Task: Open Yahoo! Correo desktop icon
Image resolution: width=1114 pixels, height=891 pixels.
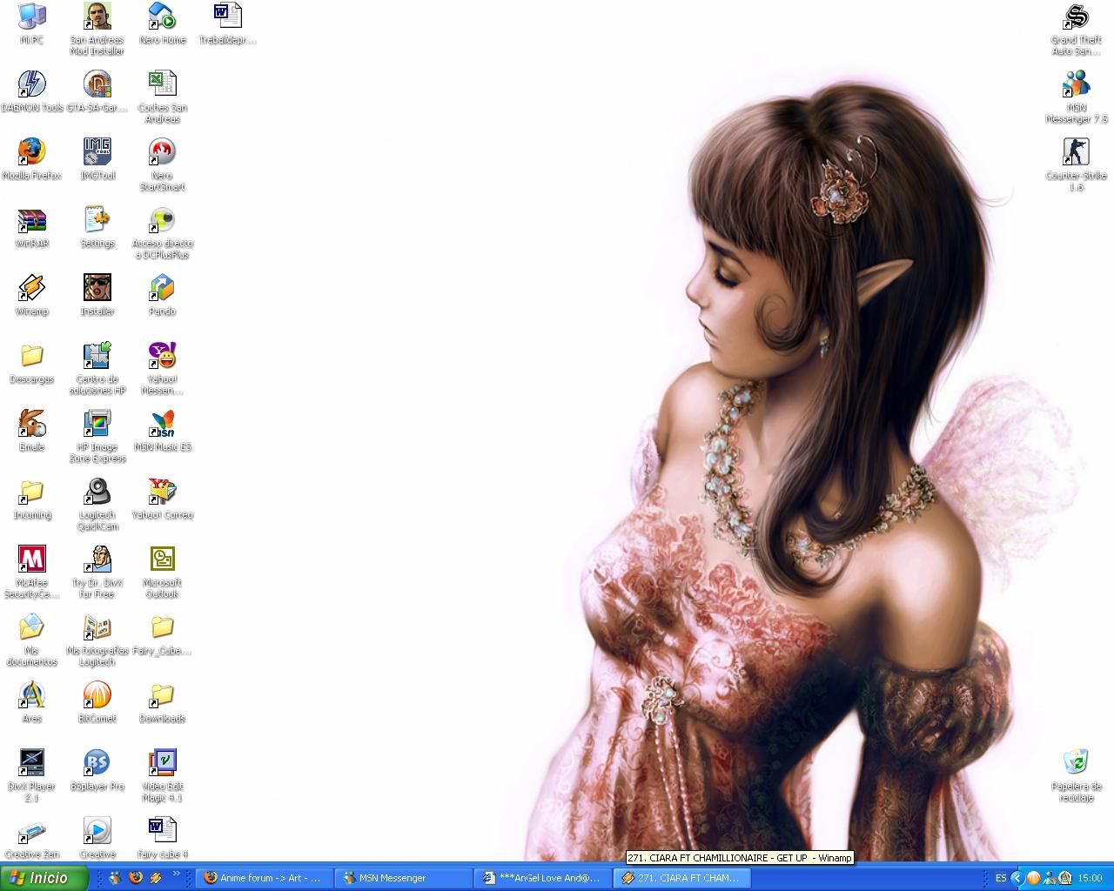Action: (x=163, y=499)
